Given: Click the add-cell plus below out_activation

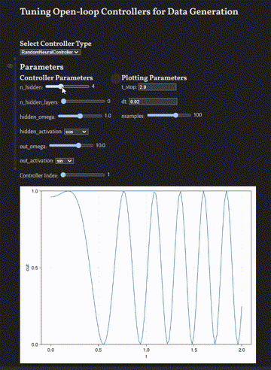Looking at the screenshot, I should pyautogui.click(x=15, y=168).
